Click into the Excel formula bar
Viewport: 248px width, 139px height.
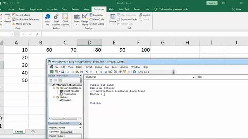[145, 34]
